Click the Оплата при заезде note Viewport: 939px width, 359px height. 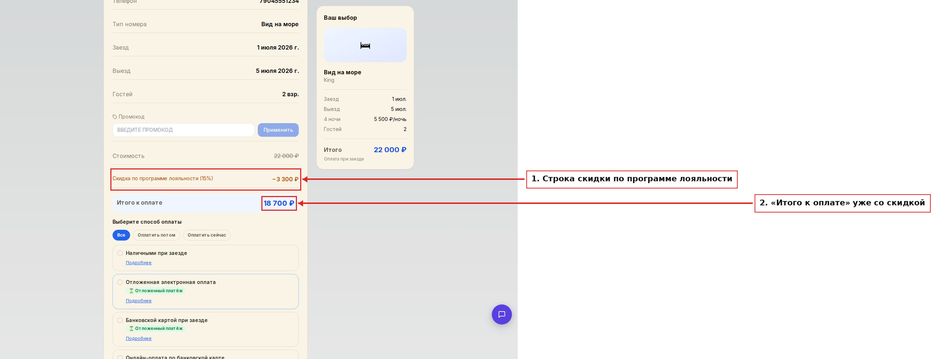[344, 159]
